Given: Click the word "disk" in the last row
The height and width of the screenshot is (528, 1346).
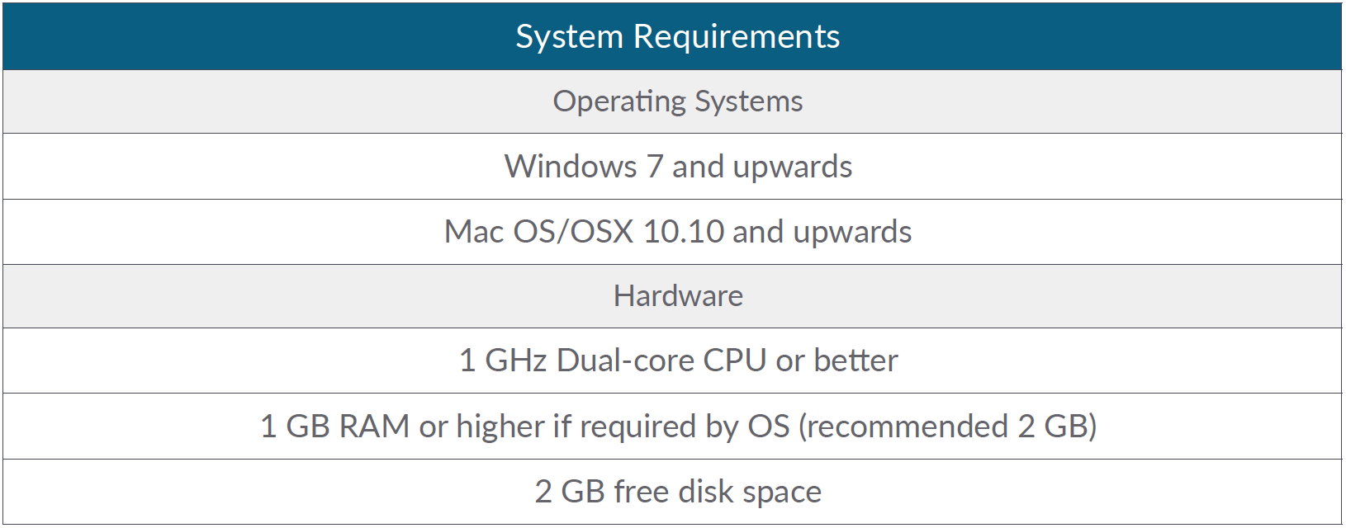Looking at the screenshot, I should pos(705,492).
